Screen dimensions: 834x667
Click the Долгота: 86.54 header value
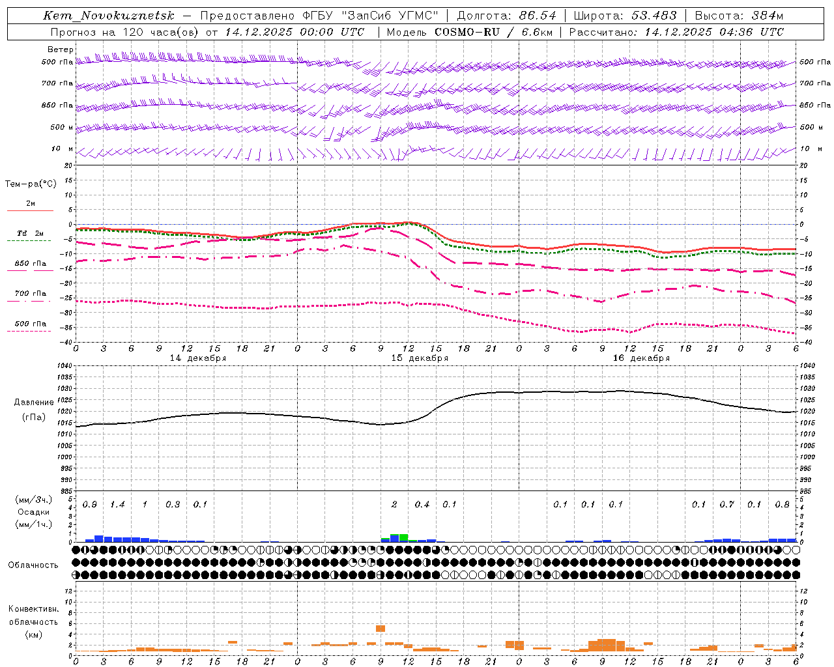pyautogui.click(x=506, y=16)
